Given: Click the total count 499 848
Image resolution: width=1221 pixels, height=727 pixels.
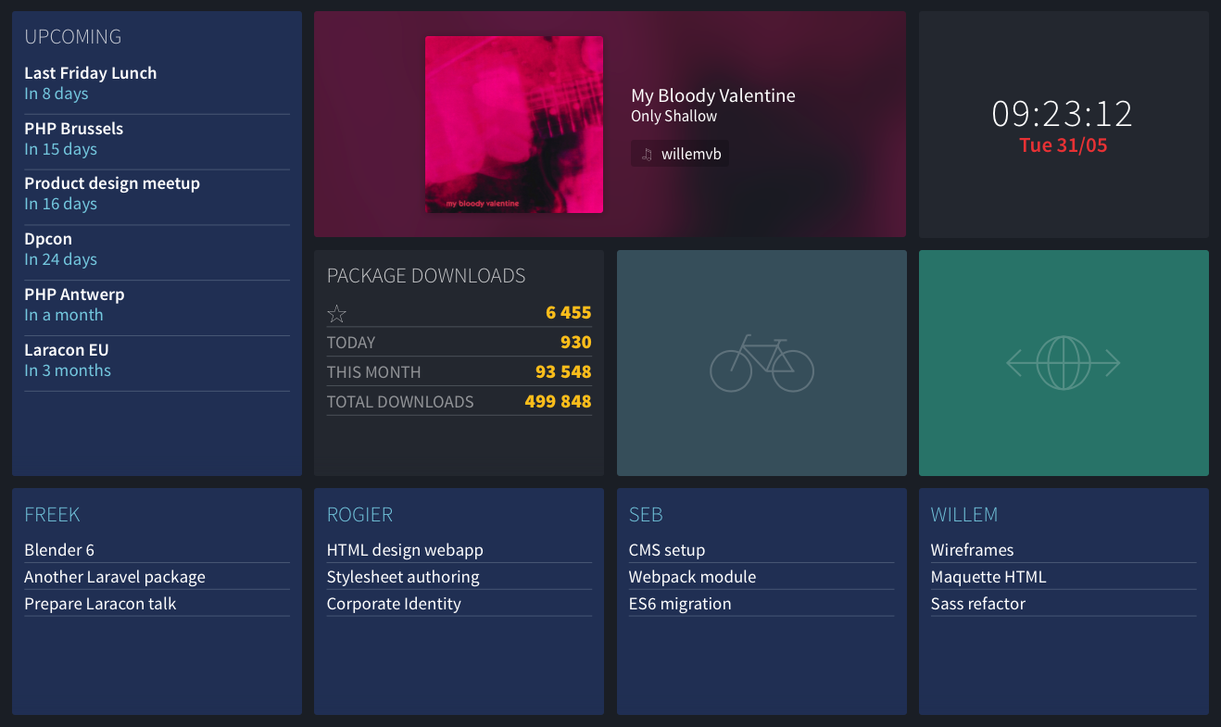Looking at the screenshot, I should point(558,402).
